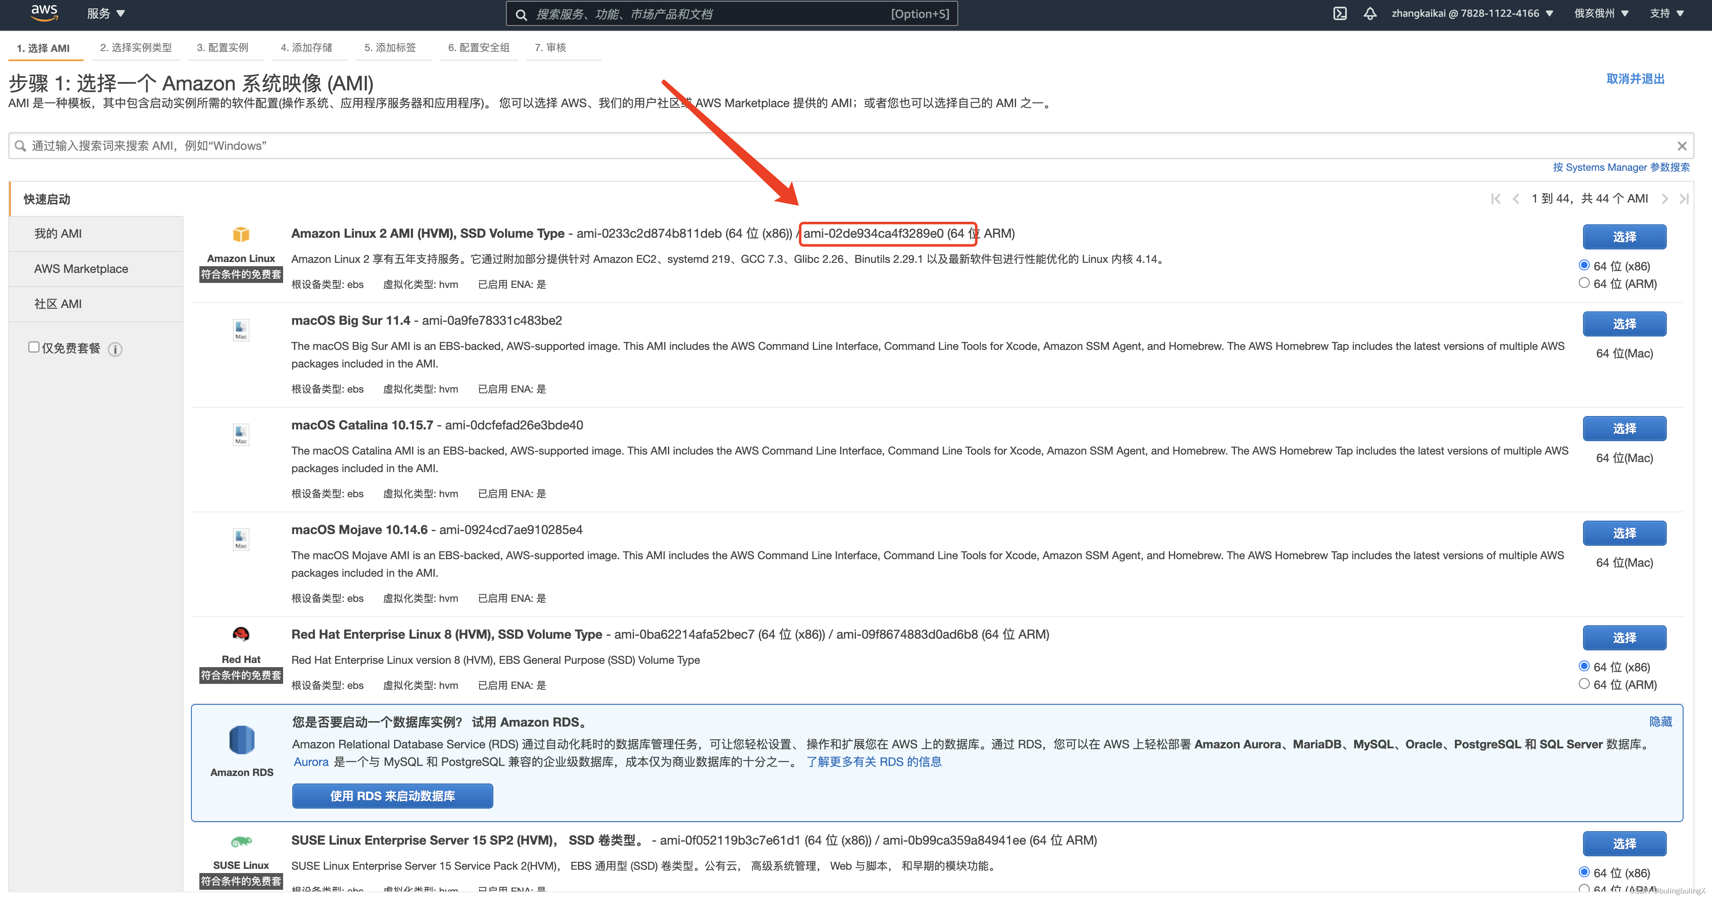Image resolution: width=1712 pixels, height=899 pixels.
Task: Select 64 位 (ARM) for Red Hat Enterprise Linux
Action: [1584, 684]
